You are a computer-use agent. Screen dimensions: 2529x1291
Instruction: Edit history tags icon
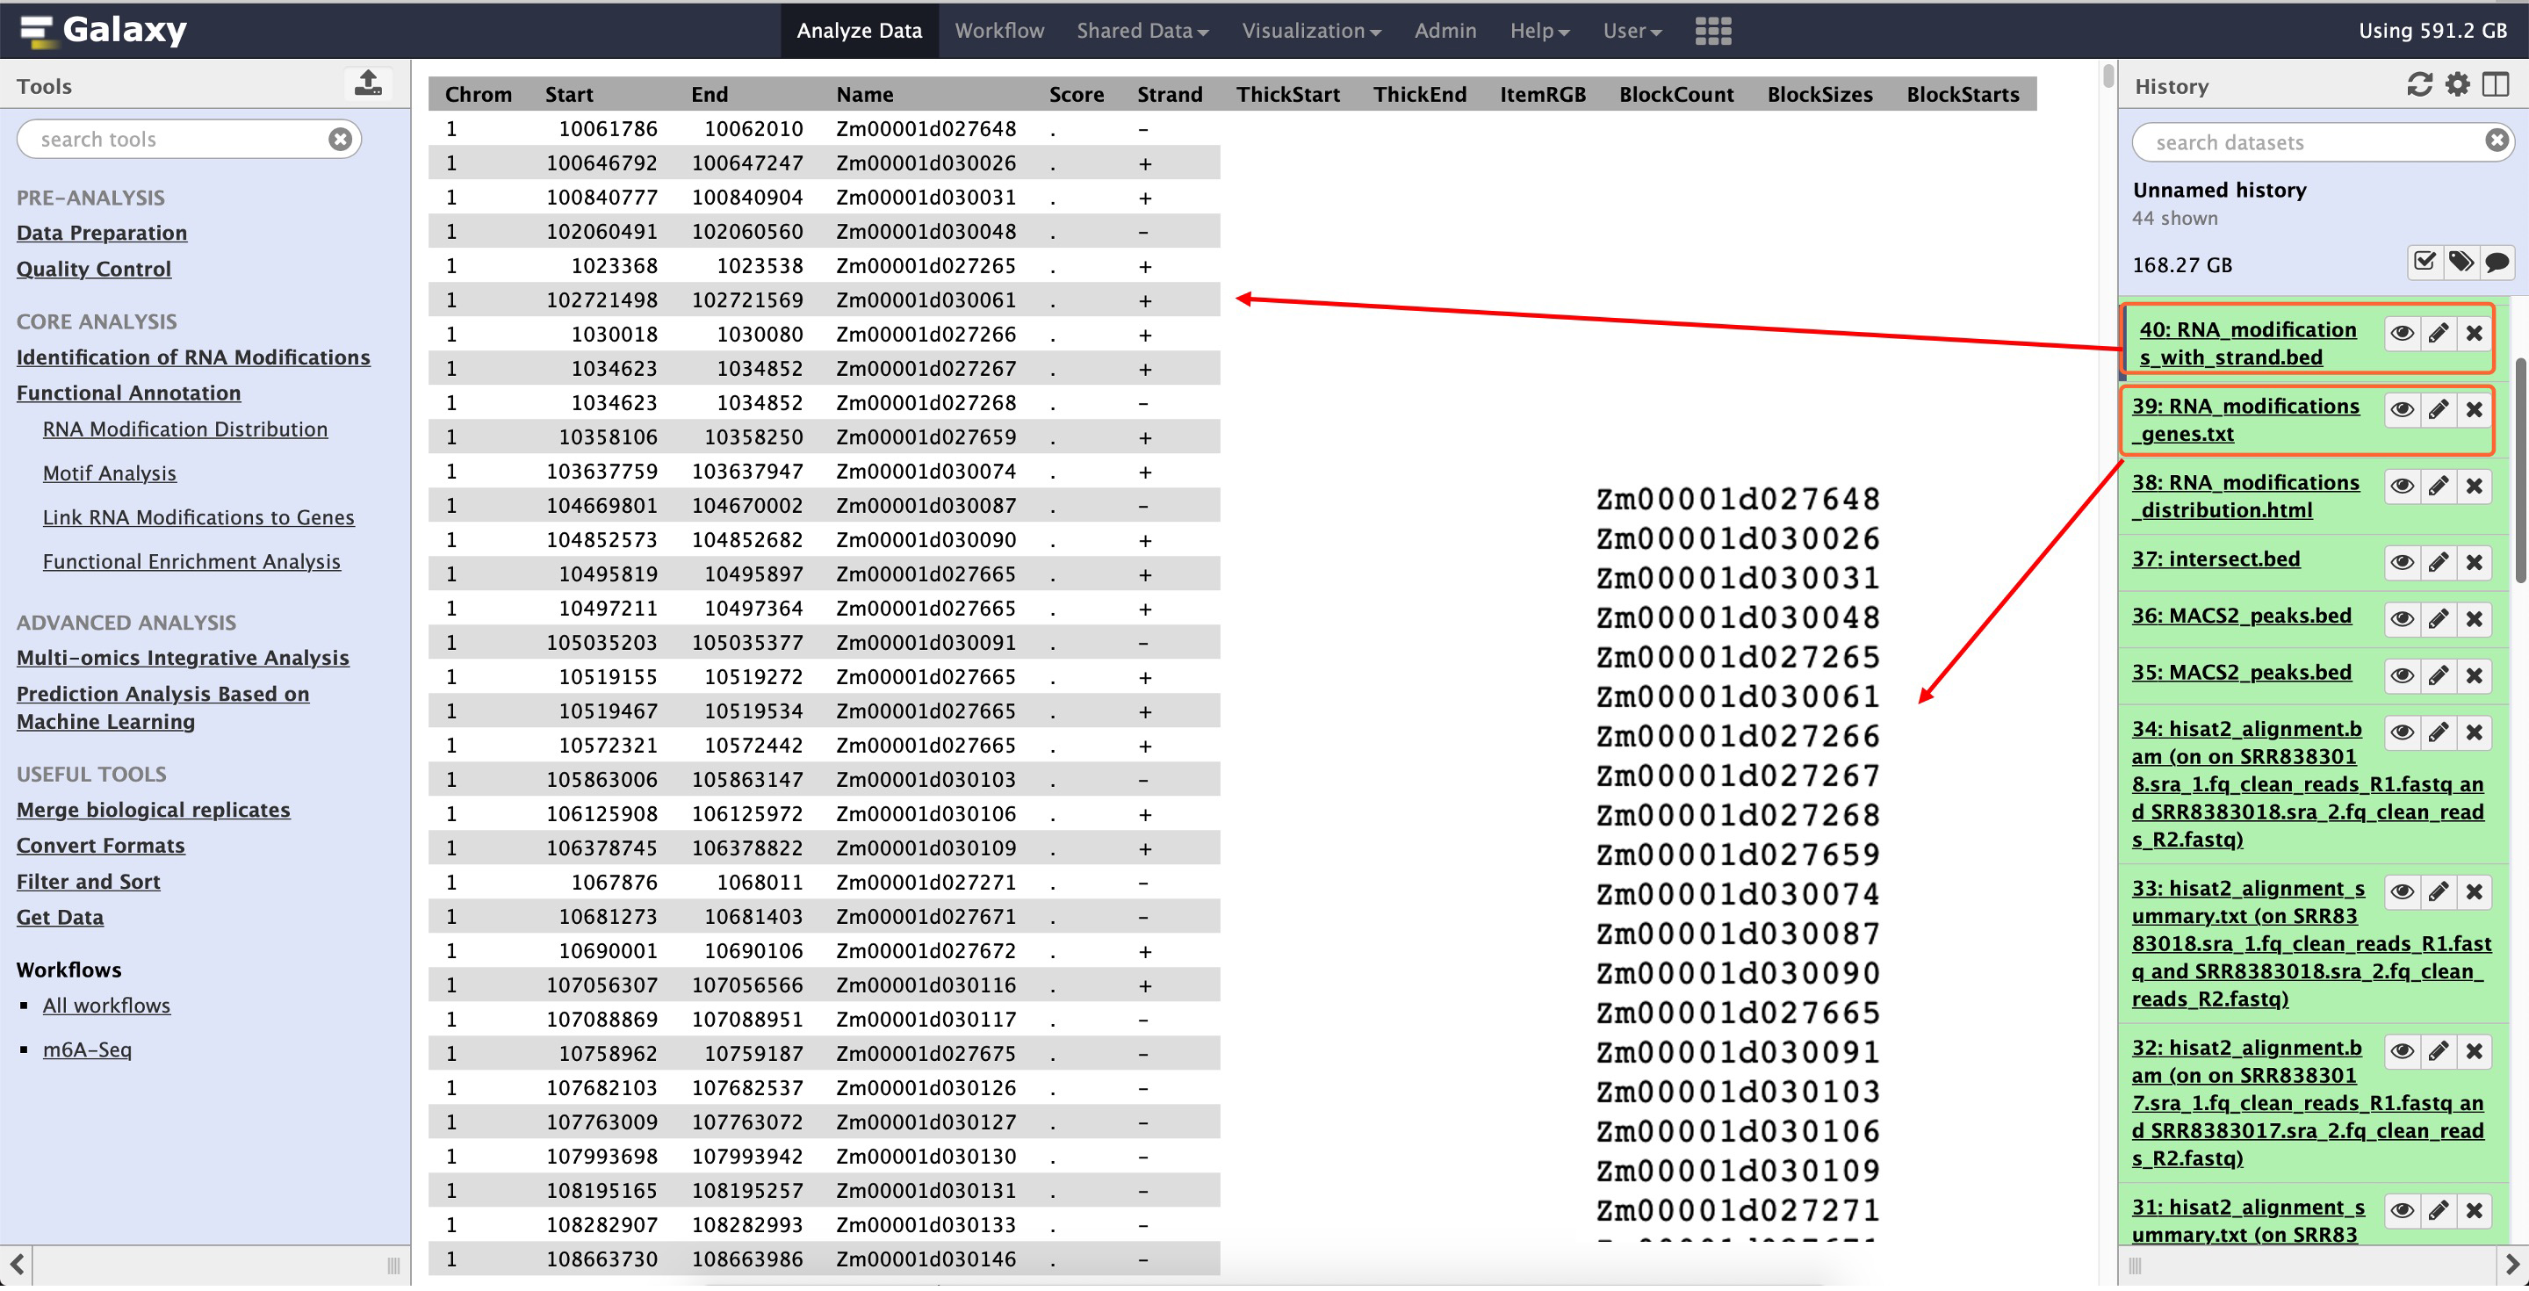pyautogui.click(x=2461, y=262)
